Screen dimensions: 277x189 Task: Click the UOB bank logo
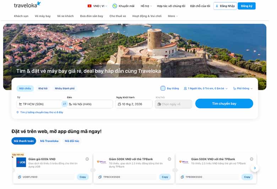coord(21,162)
